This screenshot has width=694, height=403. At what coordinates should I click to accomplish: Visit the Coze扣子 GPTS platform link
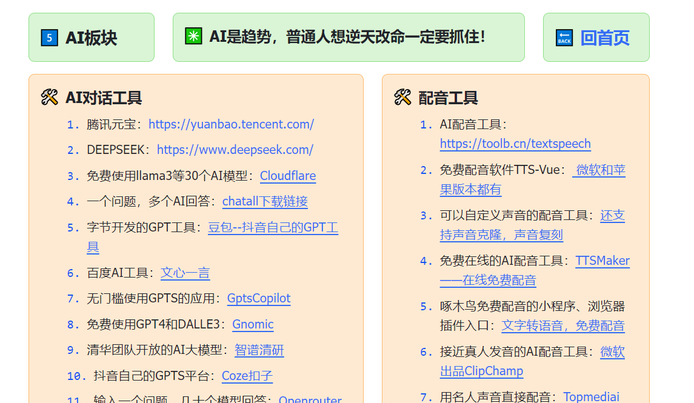click(x=247, y=376)
